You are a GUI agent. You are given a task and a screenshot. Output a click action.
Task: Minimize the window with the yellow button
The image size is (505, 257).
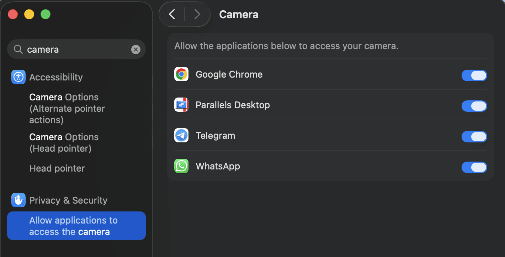(29, 14)
